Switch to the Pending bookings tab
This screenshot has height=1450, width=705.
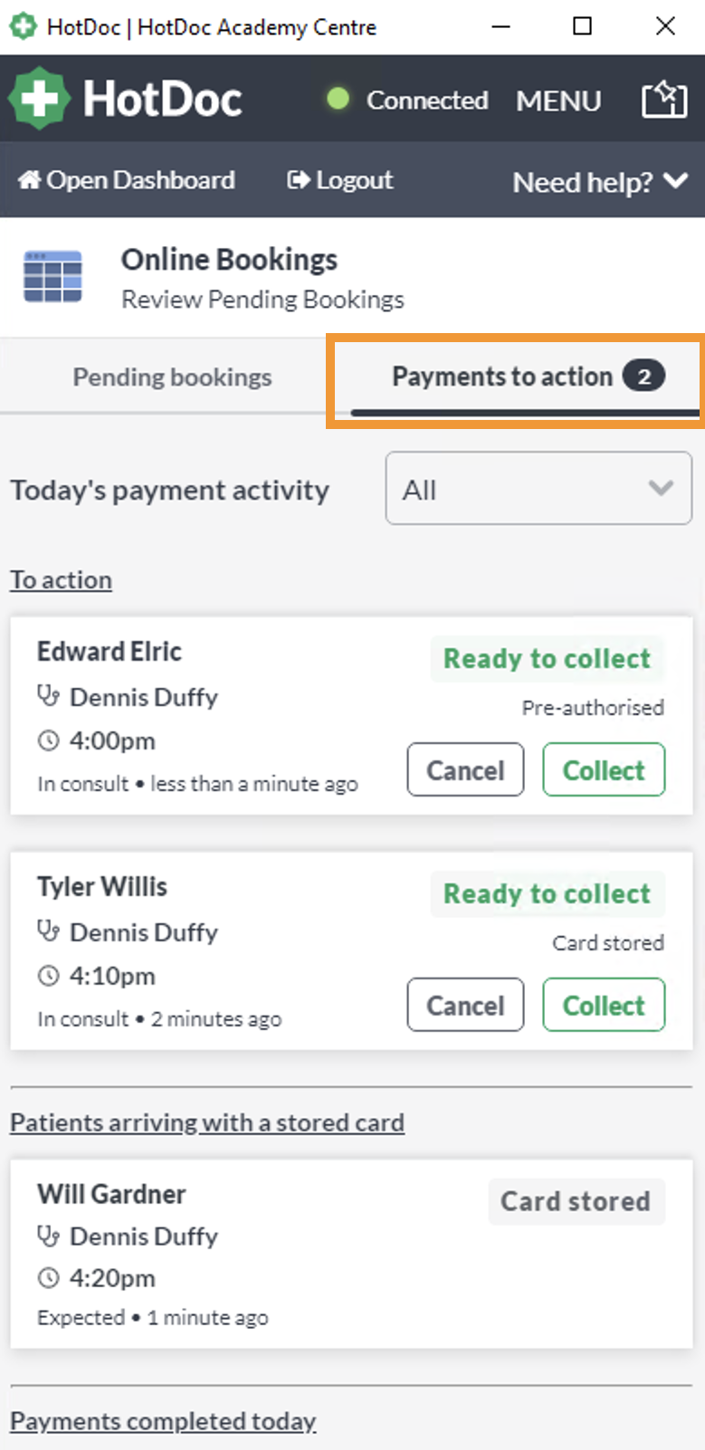click(x=172, y=377)
